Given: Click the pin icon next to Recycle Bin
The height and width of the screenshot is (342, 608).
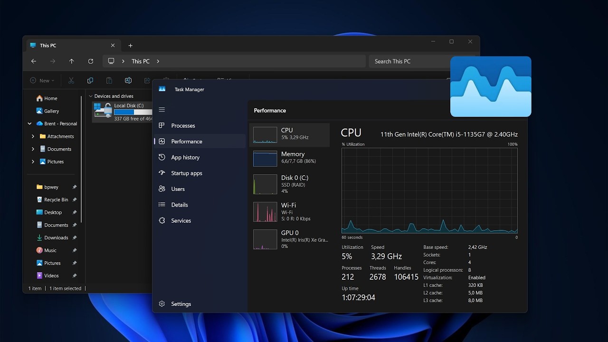Looking at the screenshot, I should tap(75, 200).
